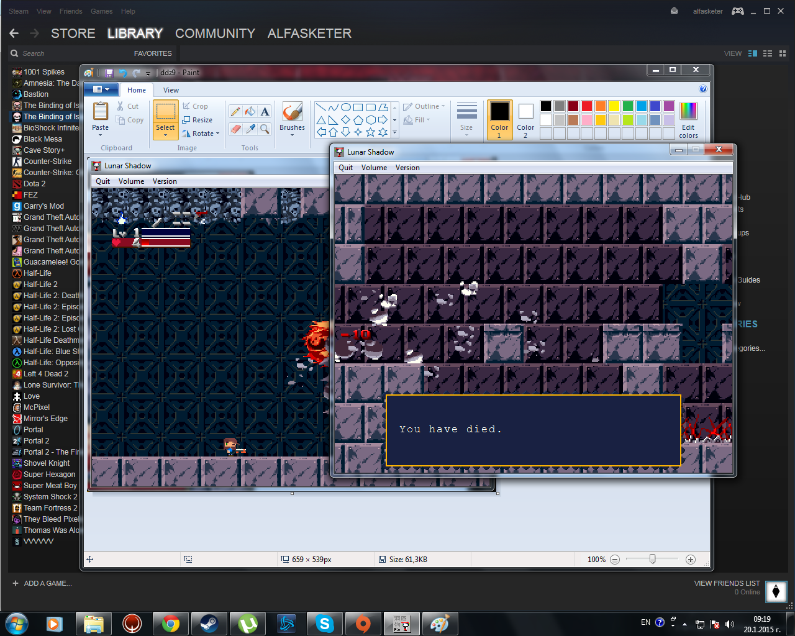Open the ALFASKETER profile section
This screenshot has height=636, width=795.
coord(309,34)
